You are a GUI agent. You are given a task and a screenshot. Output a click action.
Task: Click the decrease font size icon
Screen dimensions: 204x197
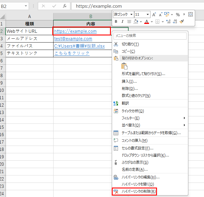pos(161,14)
